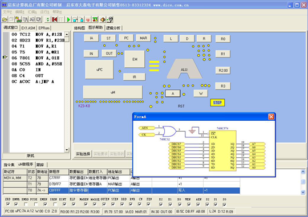Click the open file folder icon
Viewport: 308px width, 217px height.
click(x=5, y=19)
